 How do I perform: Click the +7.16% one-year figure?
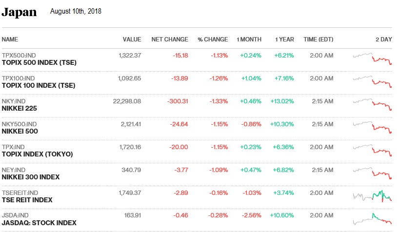coord(284,78)
